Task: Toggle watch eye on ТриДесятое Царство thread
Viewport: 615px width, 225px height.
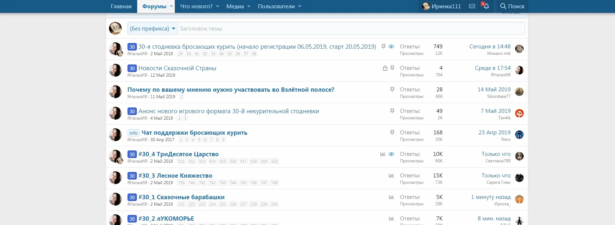Action: point(391,154)
